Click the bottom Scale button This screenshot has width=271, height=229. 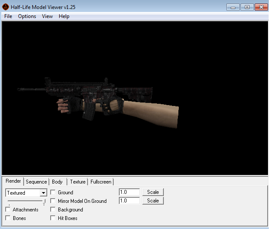click(153, 201)
